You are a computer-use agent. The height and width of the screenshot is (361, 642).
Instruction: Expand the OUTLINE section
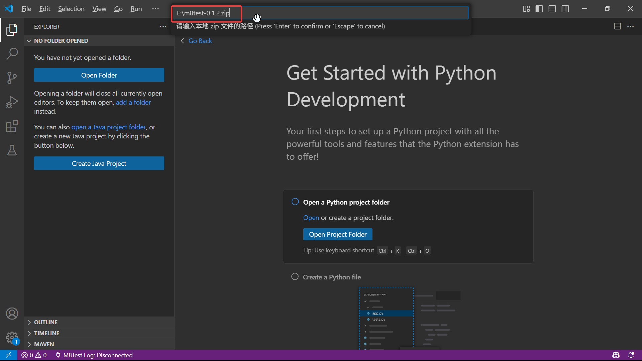point(46,322)
